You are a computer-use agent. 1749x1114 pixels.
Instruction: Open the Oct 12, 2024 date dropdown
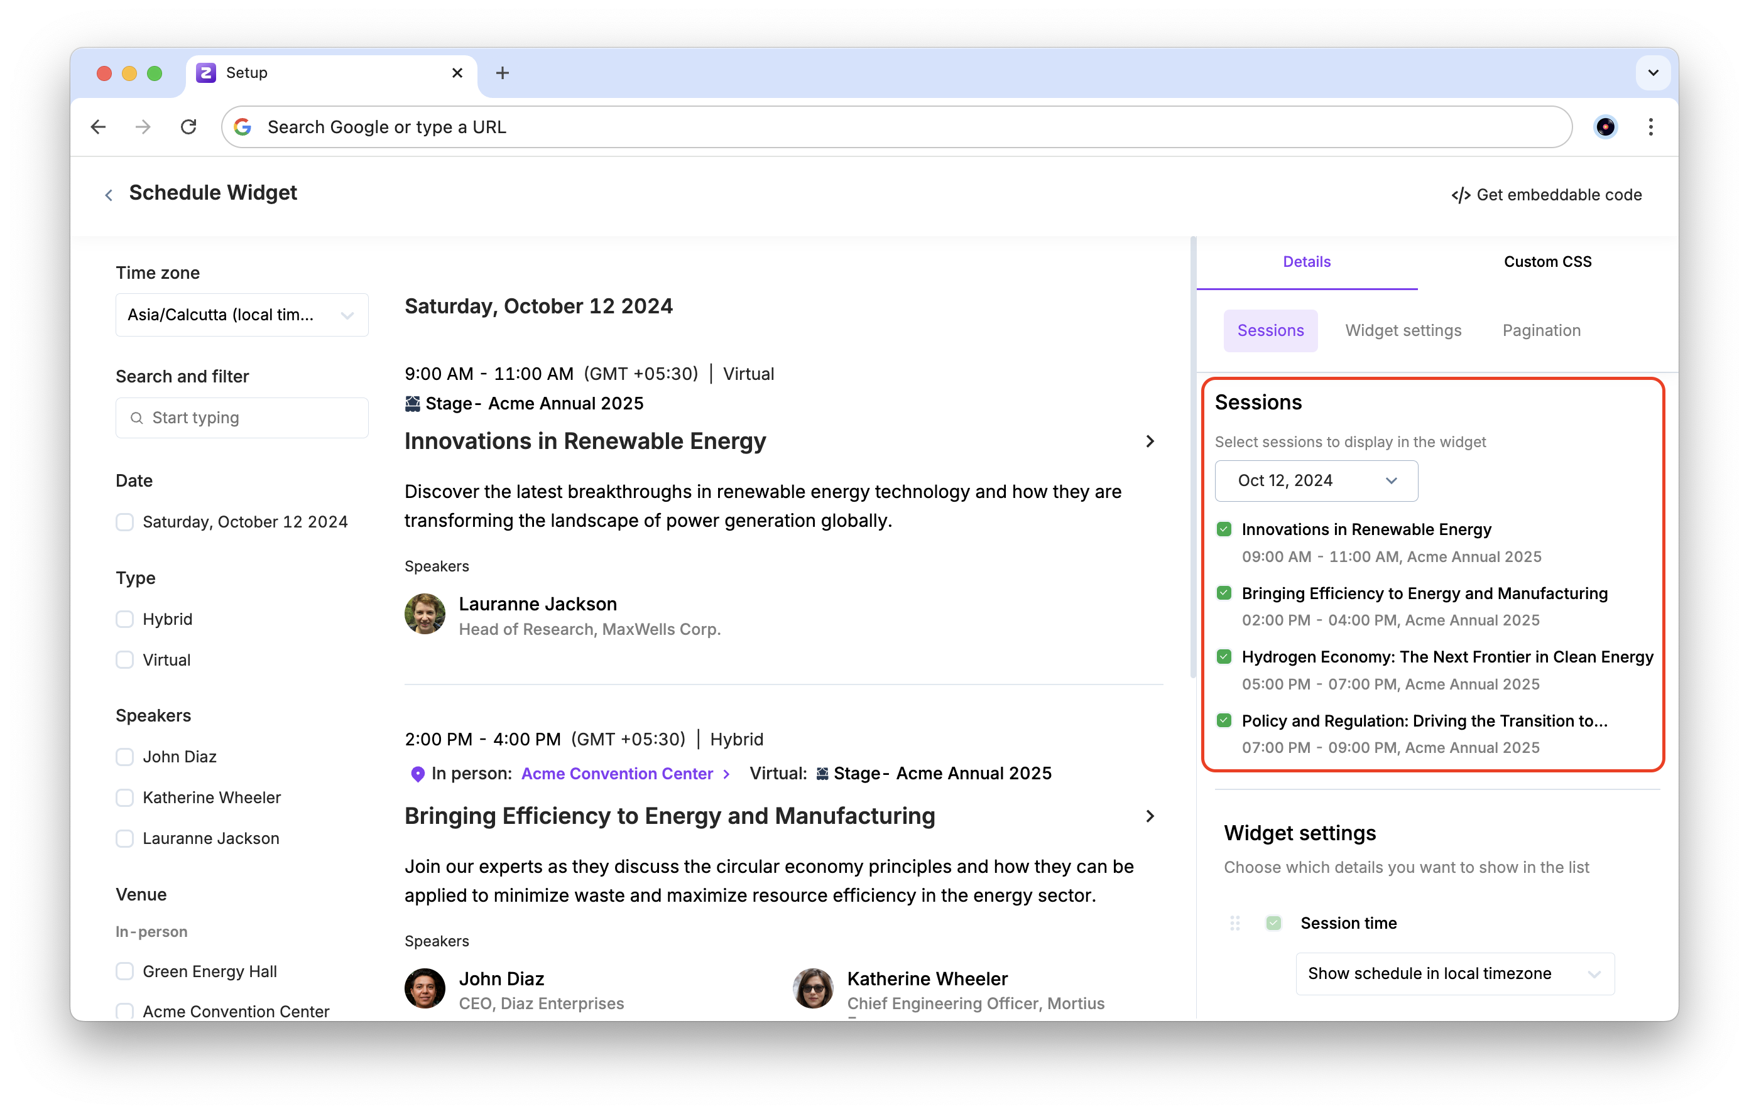[x=1316, y=481]
